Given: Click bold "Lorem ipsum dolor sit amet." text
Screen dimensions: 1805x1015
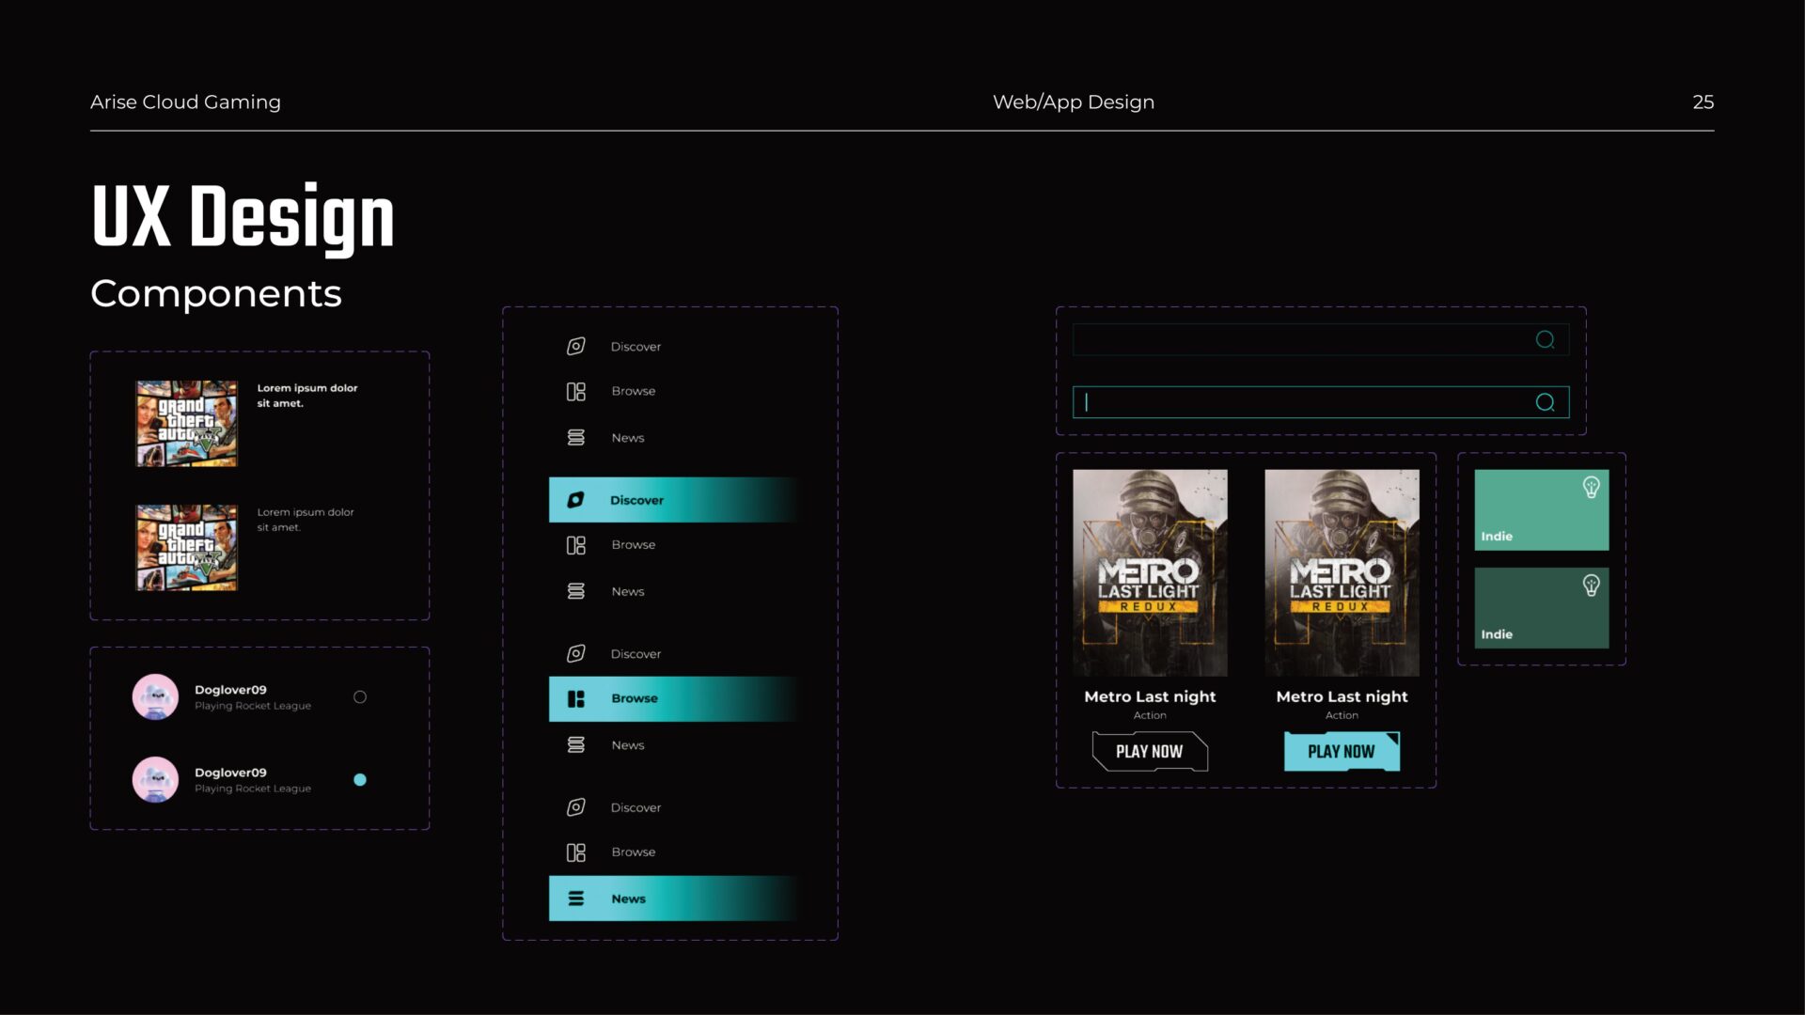Looking at the screenshot, I should pos(307,396).
